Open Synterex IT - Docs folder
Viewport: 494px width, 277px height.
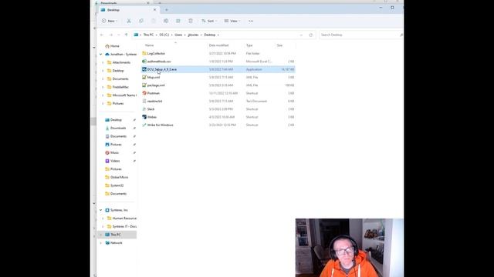122,226
